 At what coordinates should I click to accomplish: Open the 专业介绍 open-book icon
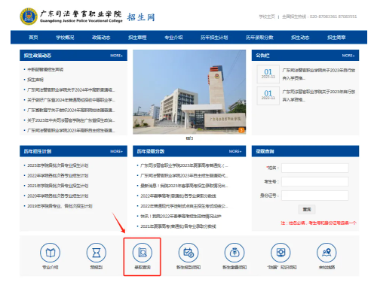point(50,253)
